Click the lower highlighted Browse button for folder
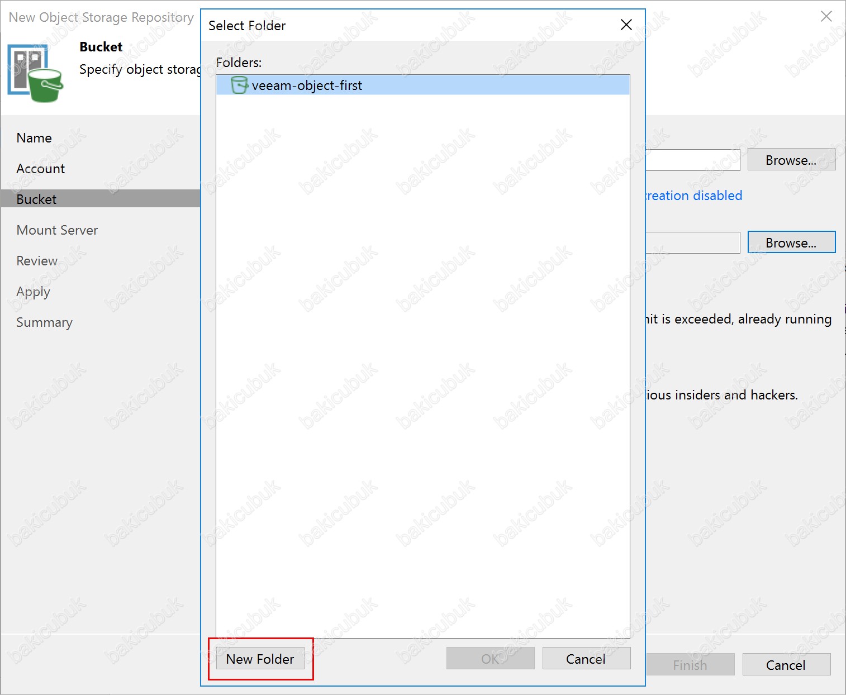The height and width of the screenshot is (695, 846). click(x=791, y=242)
